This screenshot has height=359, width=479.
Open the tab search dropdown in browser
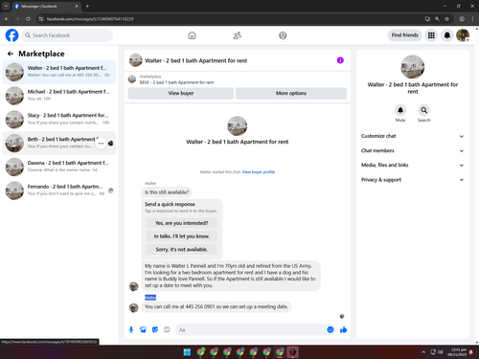(x=6, y=6)
